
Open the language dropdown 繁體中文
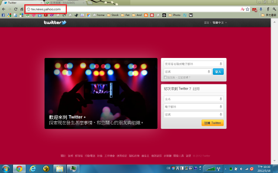[x=219, y=22]
